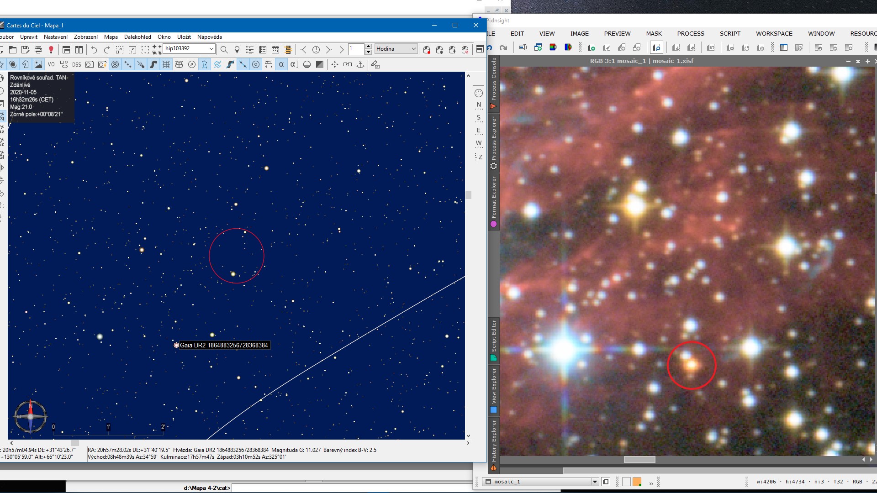Screen dimensions: 877x493
Task: Click the anchor lock icon
Action: pos(360,64)
